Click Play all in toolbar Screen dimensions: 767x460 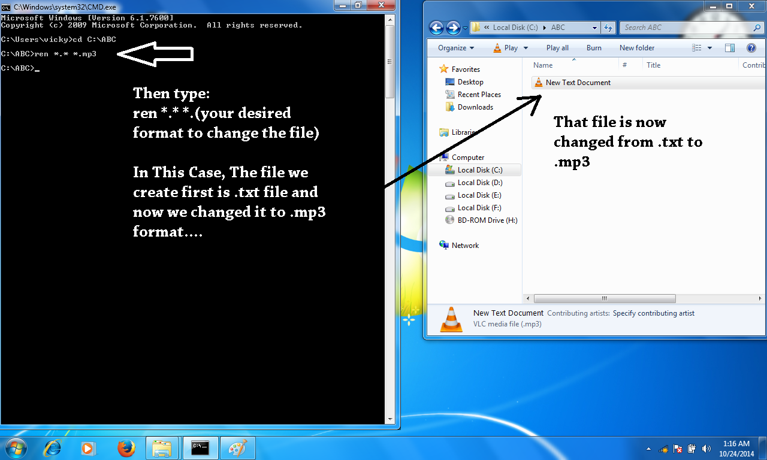(x=557, y=48)
